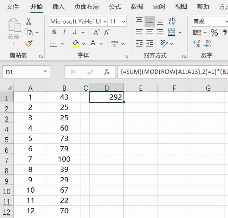Click accounting number format icon
This screenshot has width=228, height=218.
[x=197, y=32]
